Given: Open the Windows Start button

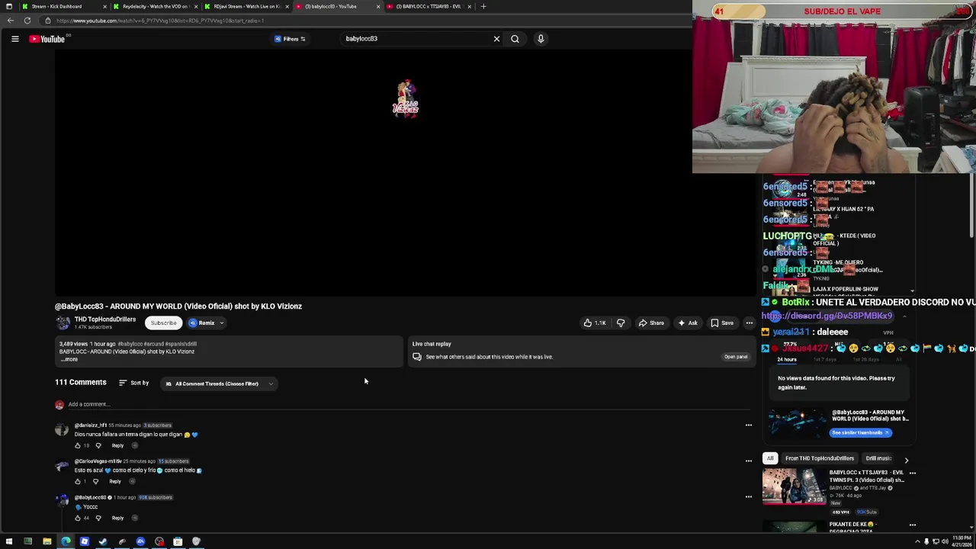Looking at the screenshot, I should click(9, 541).
